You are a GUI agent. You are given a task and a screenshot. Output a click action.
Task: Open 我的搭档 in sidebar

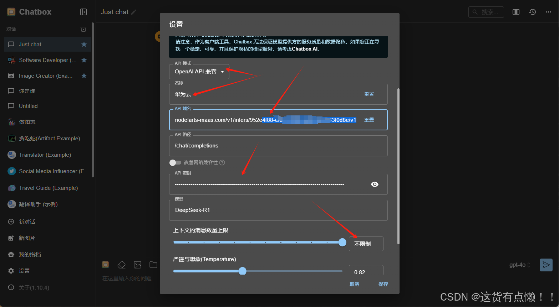[47, 255]
